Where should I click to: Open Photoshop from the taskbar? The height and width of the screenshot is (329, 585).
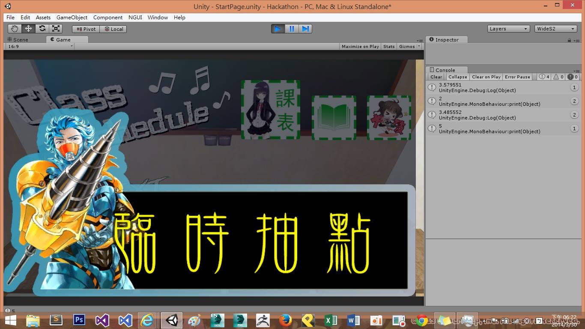click(x=79, y=320)
